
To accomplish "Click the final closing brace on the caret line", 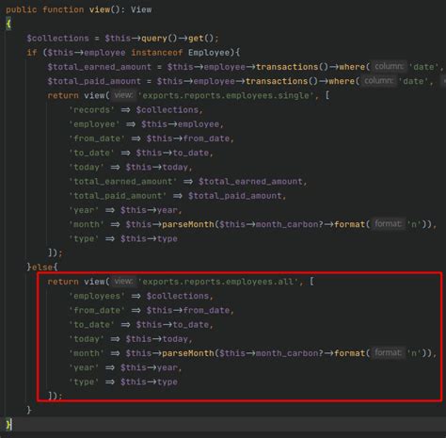I will pyautogui.click(x=8, y=425).
